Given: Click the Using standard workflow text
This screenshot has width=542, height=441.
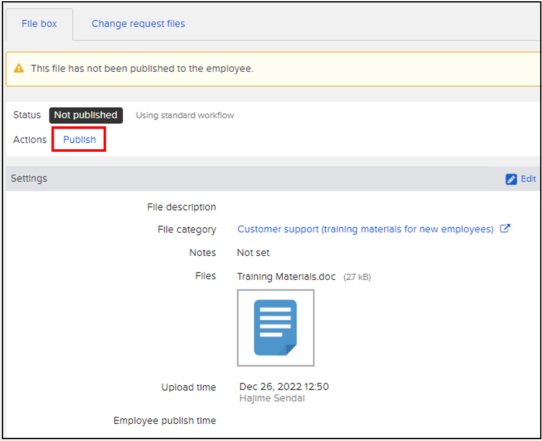Looking at the screenshot, I should [185, 115].
